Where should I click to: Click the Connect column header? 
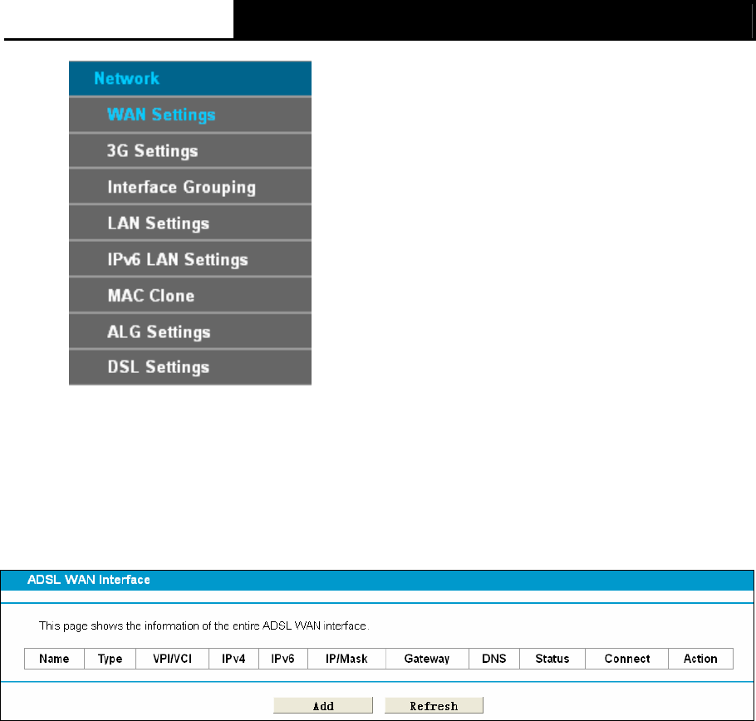(626, 659)
